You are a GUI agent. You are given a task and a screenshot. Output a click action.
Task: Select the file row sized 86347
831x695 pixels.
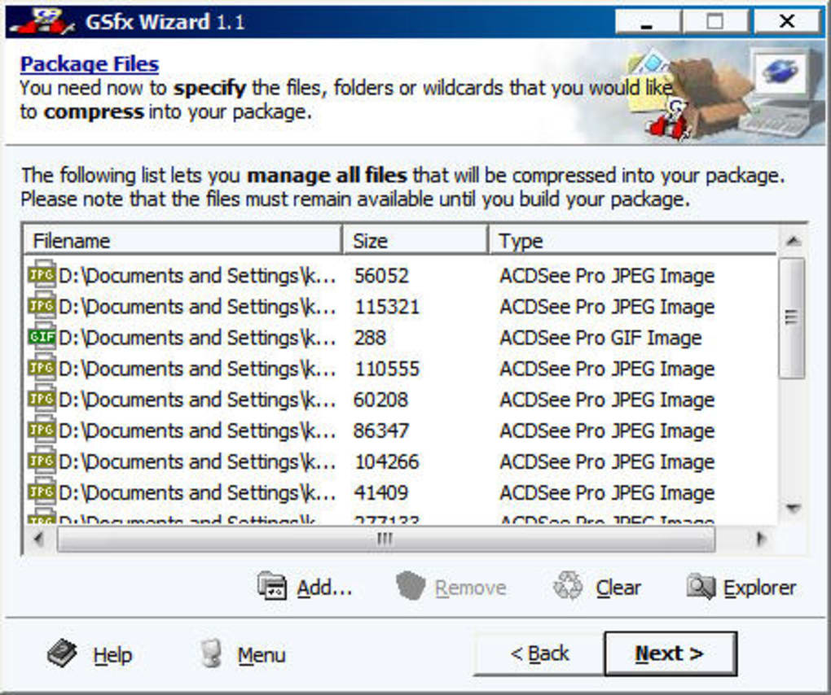(401, 431)
